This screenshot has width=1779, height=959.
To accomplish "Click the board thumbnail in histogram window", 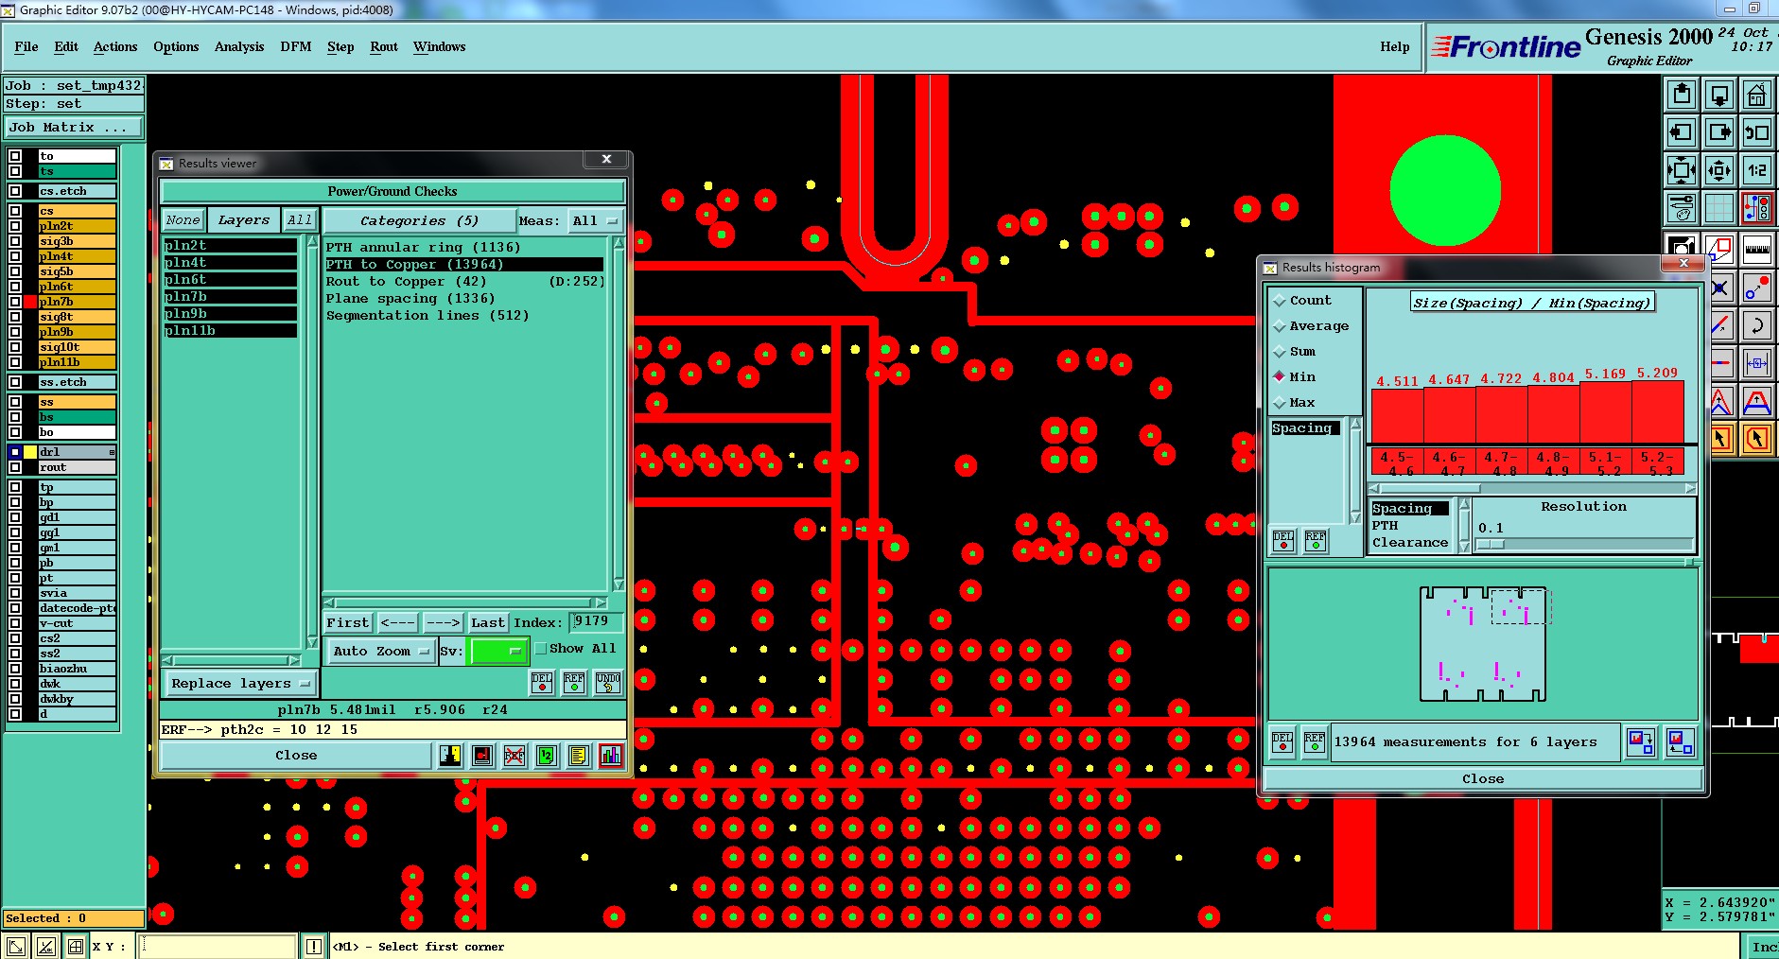I will (x=1482, y=644).
